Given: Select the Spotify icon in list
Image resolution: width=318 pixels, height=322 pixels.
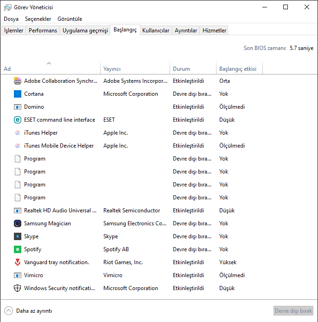Looking at the screenshot, I should (18, 249).
